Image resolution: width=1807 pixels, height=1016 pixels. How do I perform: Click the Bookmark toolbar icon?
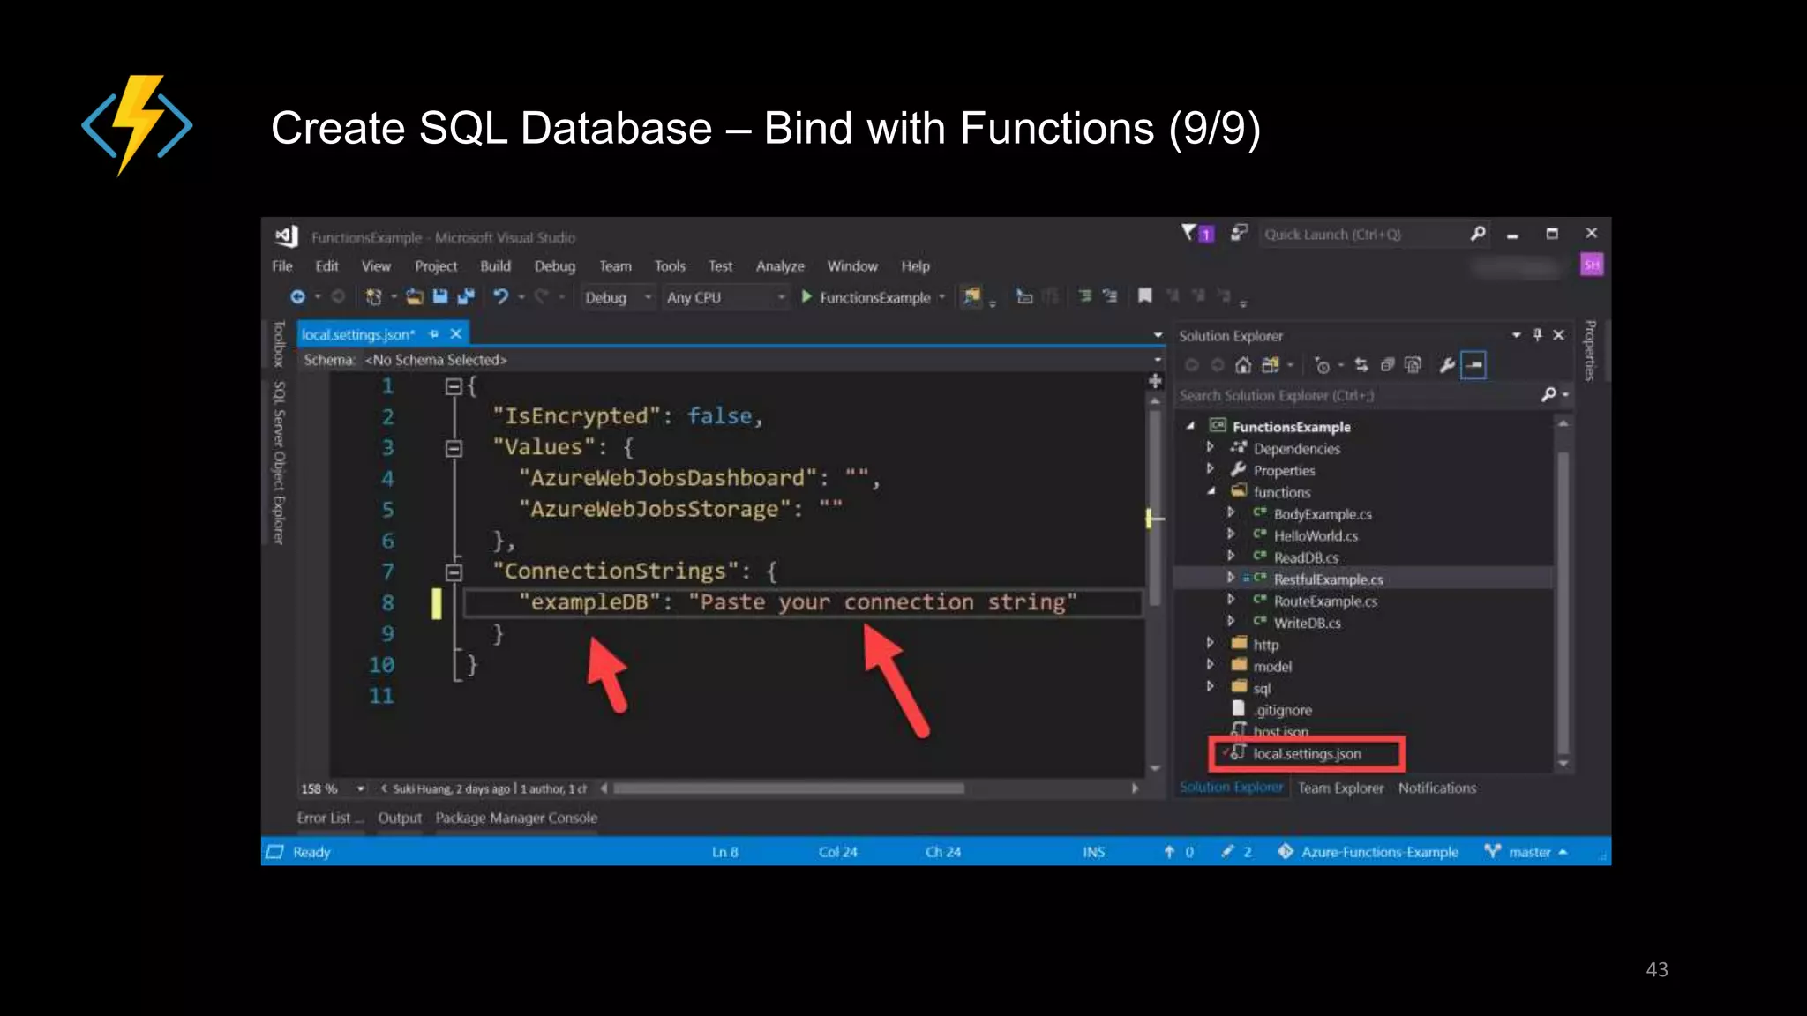(x=1144, y=295)
